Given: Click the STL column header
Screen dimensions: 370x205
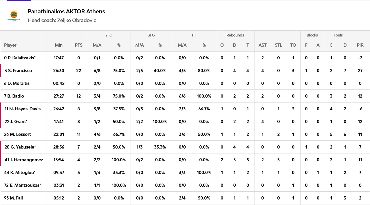Looking at the screenshot, I should click(x=278, y=45).
